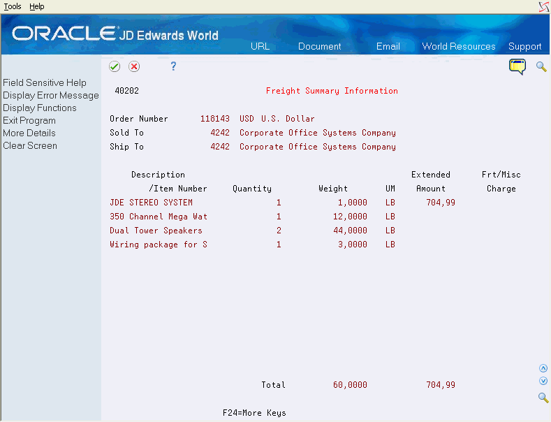
Task: Click weight value 44,0000
Action: [350, 231]
